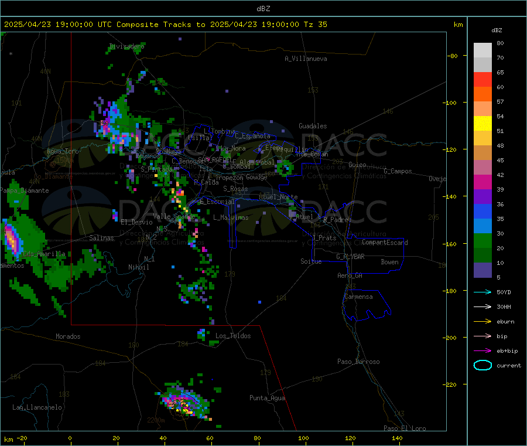This screenshot has width=527, height=446.
Task: Click the storm cell near Punta_Agua
Action: [184, 403]
